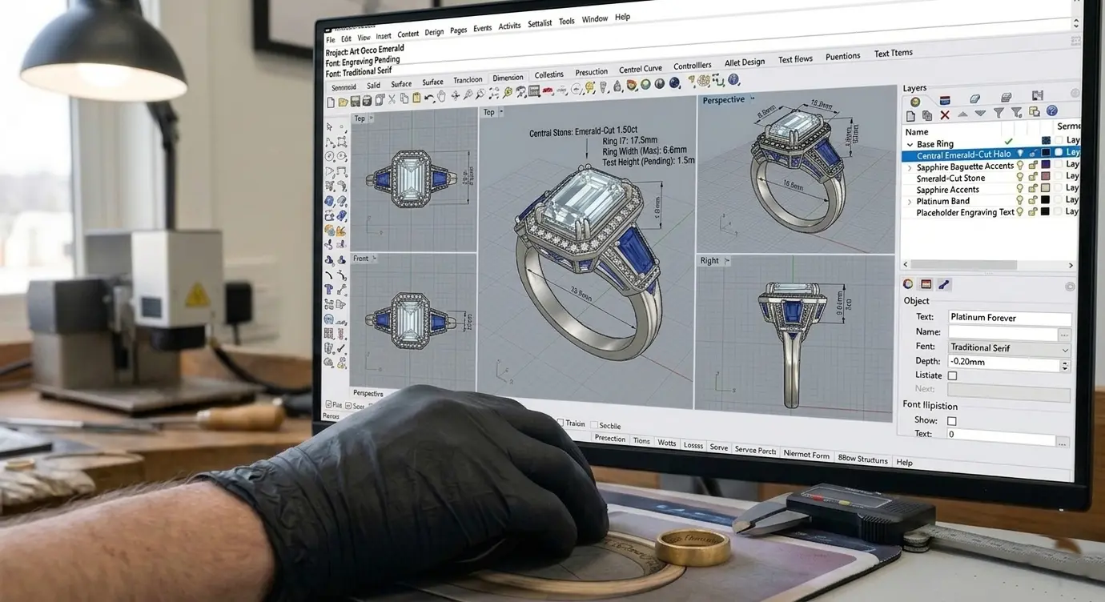The height and width of the screenshot is (602, 1105).
Task: Move layer down with the down triangle
Action: pyautogui.click(x=980, y=114)
